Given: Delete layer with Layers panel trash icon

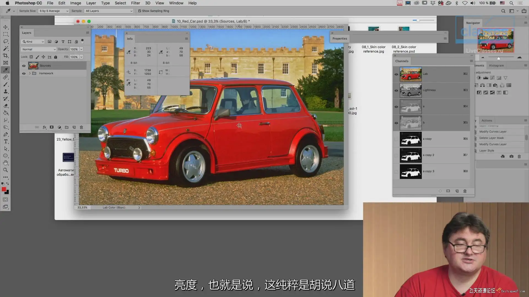Looking at the screenshot, I should (x=81, y=127).
